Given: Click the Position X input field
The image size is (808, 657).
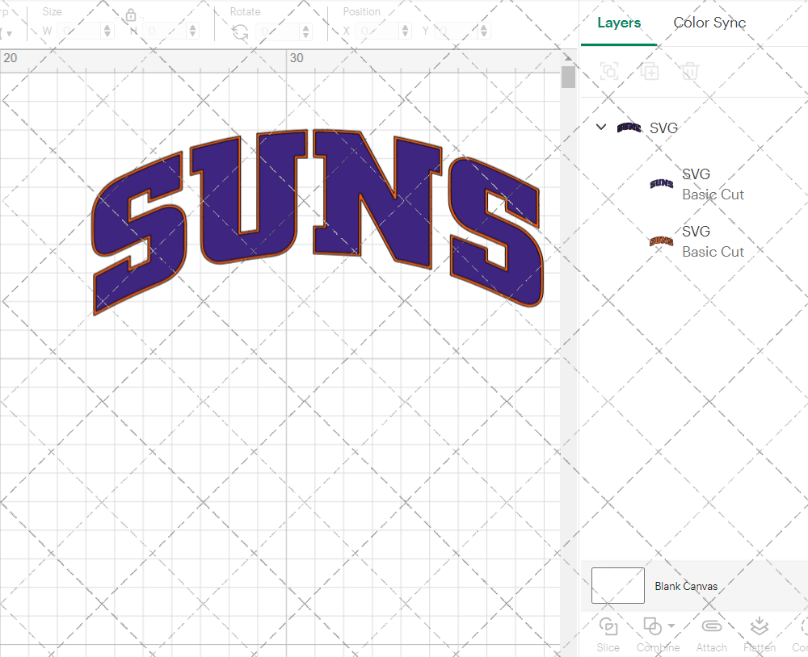Looking at the screenshot, I should point(377,31).
